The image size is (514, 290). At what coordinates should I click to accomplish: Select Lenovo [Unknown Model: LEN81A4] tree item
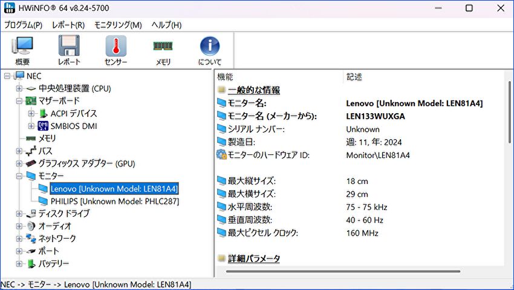pyautogui.click(x=114, y=189)
